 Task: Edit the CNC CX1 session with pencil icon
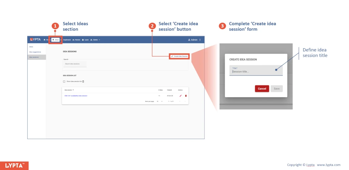[x=181, y=96]
